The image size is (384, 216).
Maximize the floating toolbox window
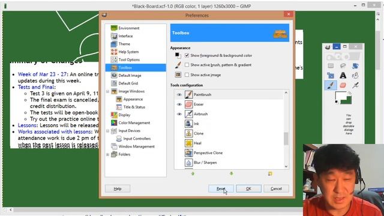[345, 47]
